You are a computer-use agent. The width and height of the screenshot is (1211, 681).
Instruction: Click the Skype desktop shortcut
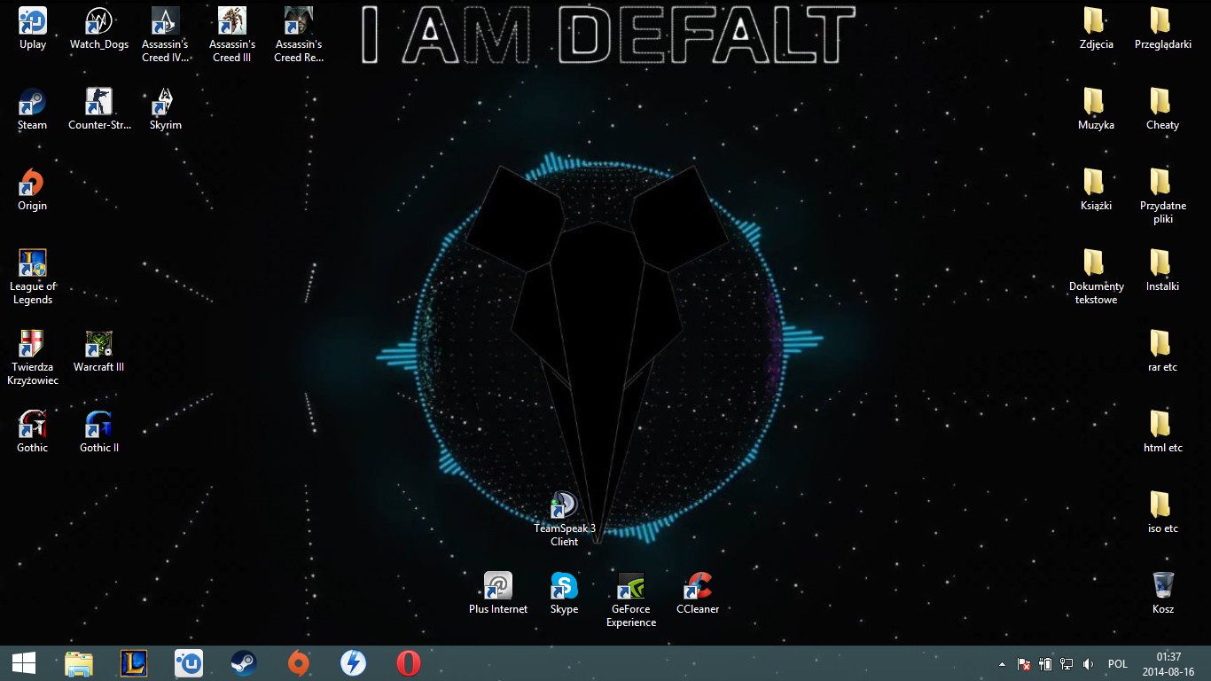[565, 592]
